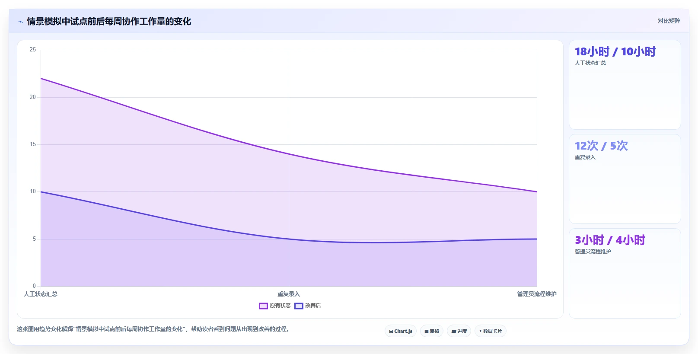Screen dimensions: 698x354
Task: Click the 改善后 line point at 重复录入
Action: 289,239
